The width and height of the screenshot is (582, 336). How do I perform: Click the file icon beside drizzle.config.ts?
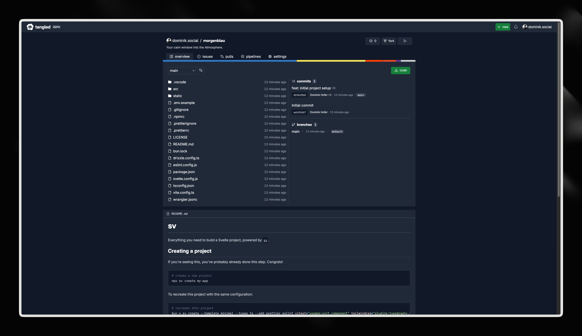(170, 158)
